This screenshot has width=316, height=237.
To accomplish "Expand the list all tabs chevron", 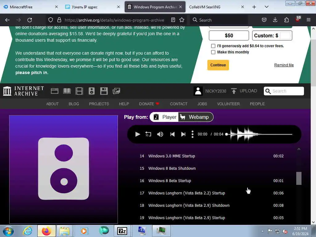I will [x=266, y=7].
